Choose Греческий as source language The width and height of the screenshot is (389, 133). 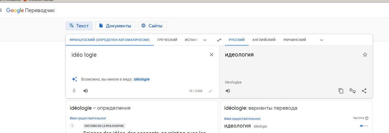167,40
